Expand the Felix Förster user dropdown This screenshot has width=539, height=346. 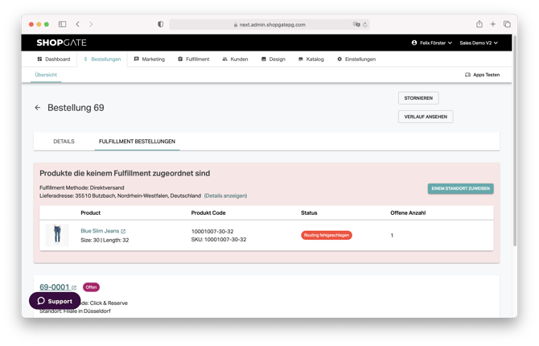(x=431, y=43)
